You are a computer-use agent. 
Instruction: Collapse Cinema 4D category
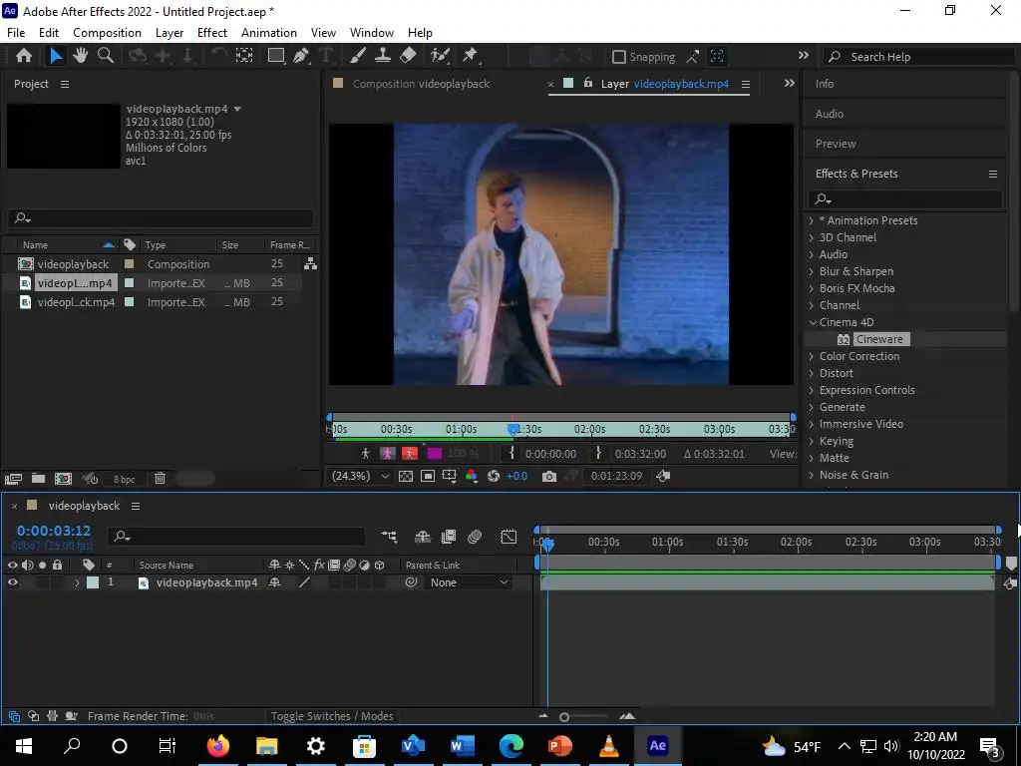[812, 322]
